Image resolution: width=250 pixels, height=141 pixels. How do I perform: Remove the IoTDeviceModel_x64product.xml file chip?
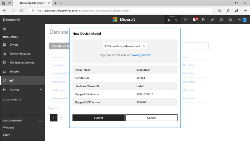pos(144,46)
